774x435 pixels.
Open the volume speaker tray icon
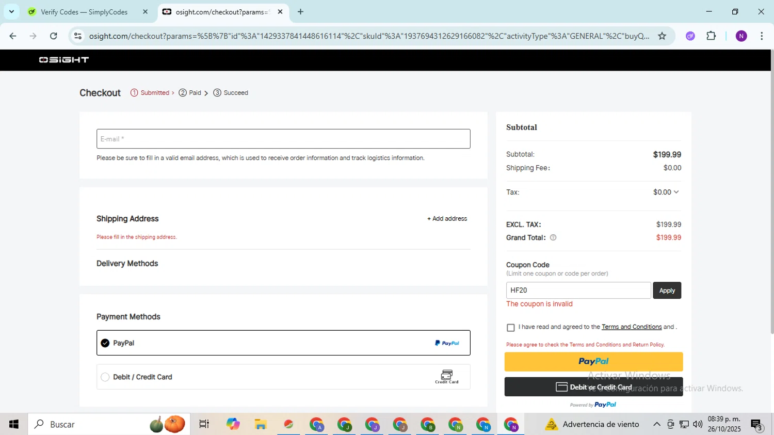(x=698, y=424)
